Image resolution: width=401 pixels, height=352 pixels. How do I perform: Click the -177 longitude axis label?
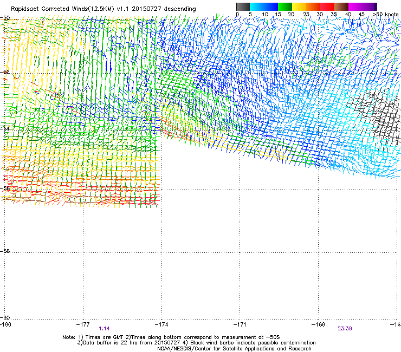pos(83,324)
